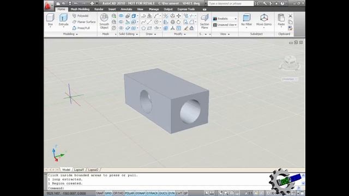Choose the Polysolid tool
This screenshot has width=349, height=196.
pyautogui.click(x=80, y=16)
